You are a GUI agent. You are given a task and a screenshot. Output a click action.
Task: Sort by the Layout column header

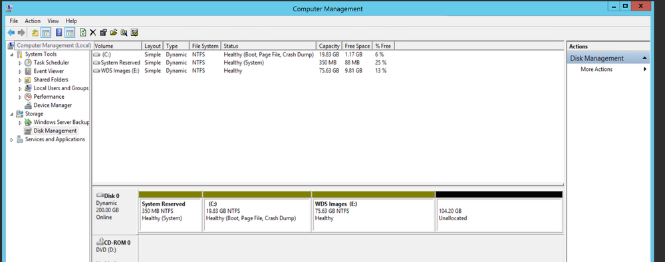(153, 46)
